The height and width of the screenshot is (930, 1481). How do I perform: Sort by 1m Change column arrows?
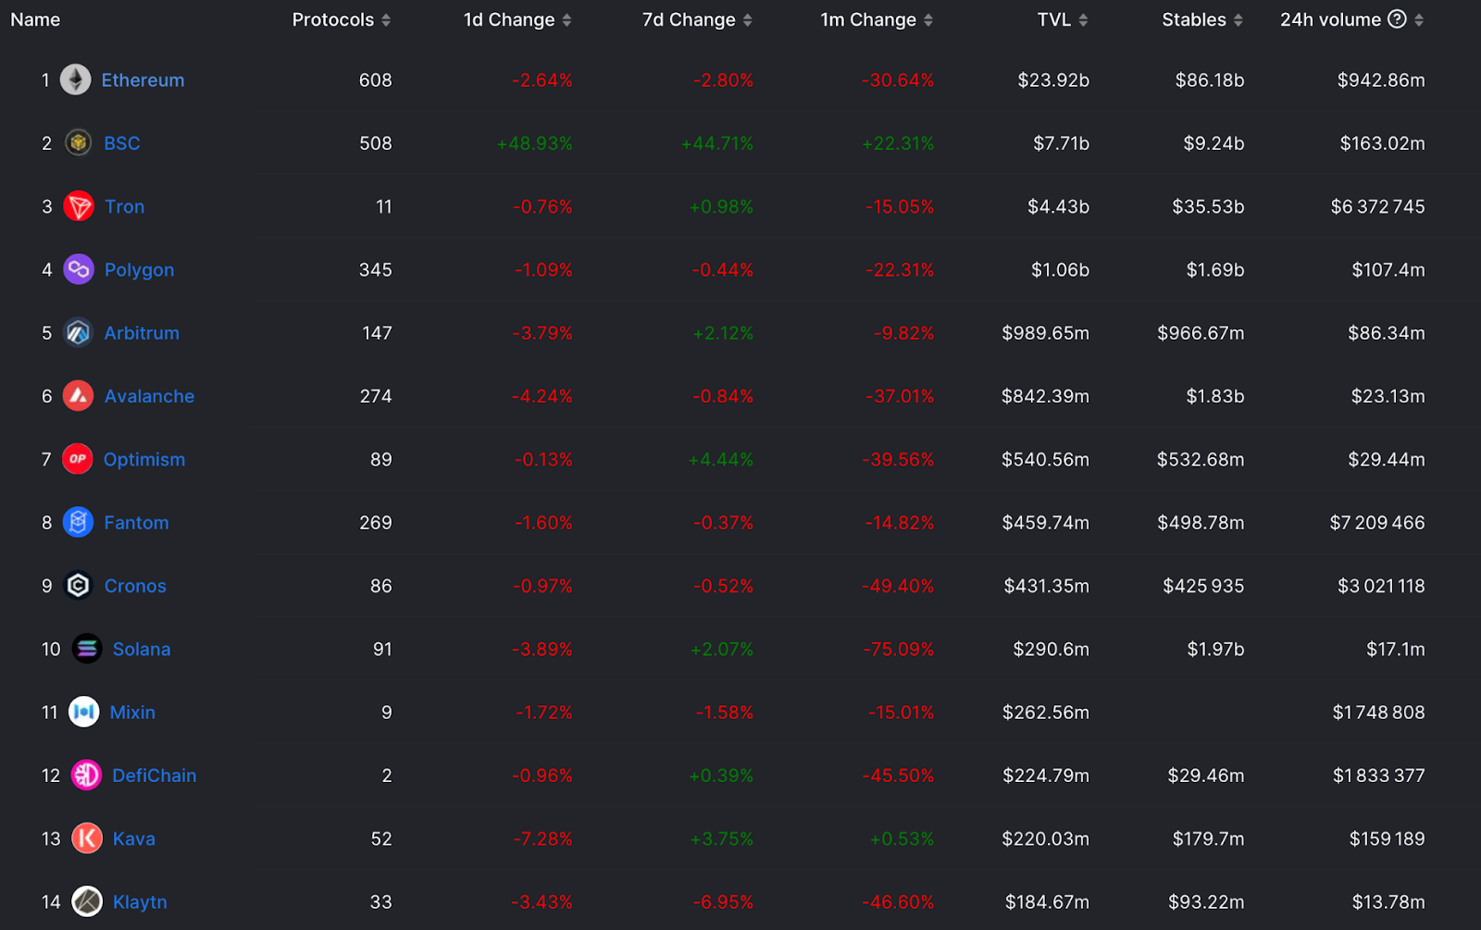[x=927, y=20]
